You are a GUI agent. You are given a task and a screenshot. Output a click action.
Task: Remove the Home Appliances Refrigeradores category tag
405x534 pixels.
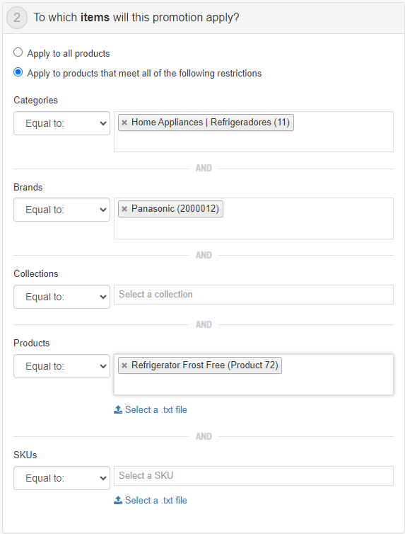[x=124, y=123]
